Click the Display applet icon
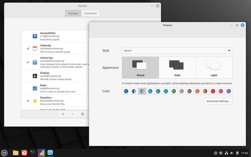251x157 pixels. tap(35, 76)
